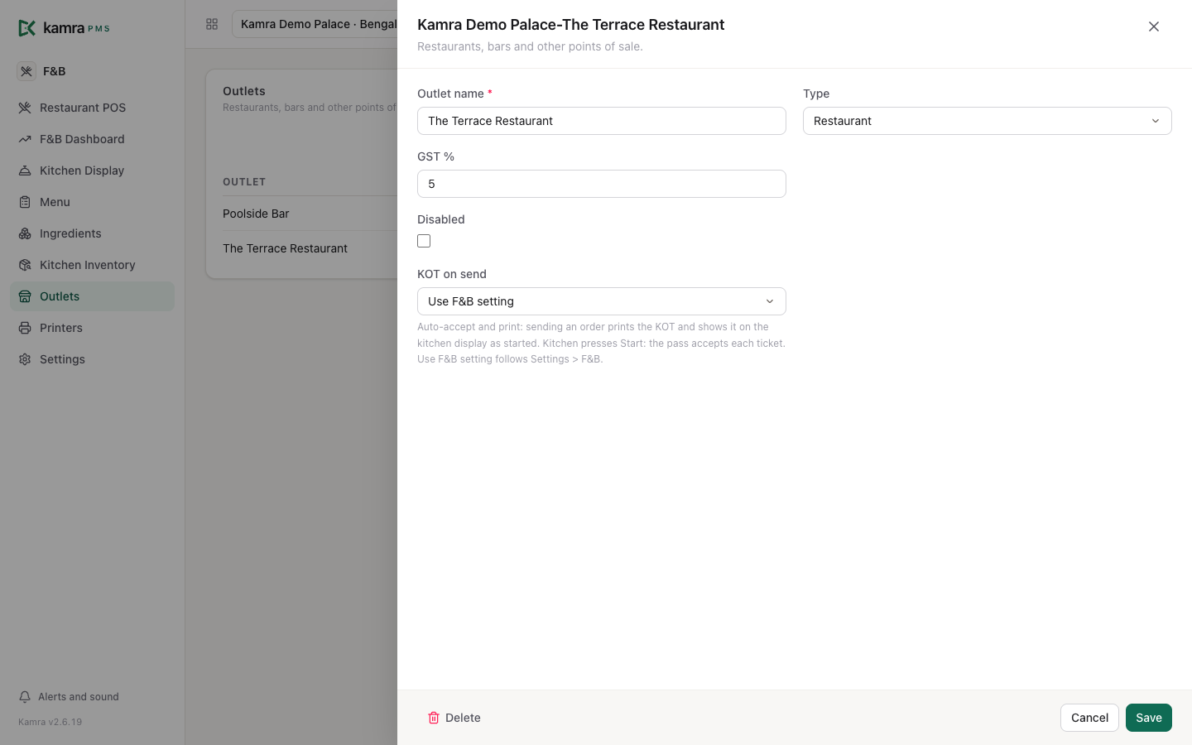Click the trash icon beside Delete
Viewport: 1192px width, 745px height.
434,718
